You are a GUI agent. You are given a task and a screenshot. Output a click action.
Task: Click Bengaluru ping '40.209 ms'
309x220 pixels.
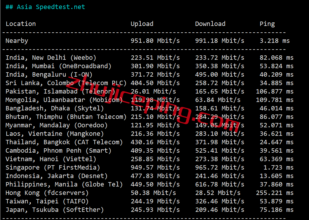coord(277,75)
